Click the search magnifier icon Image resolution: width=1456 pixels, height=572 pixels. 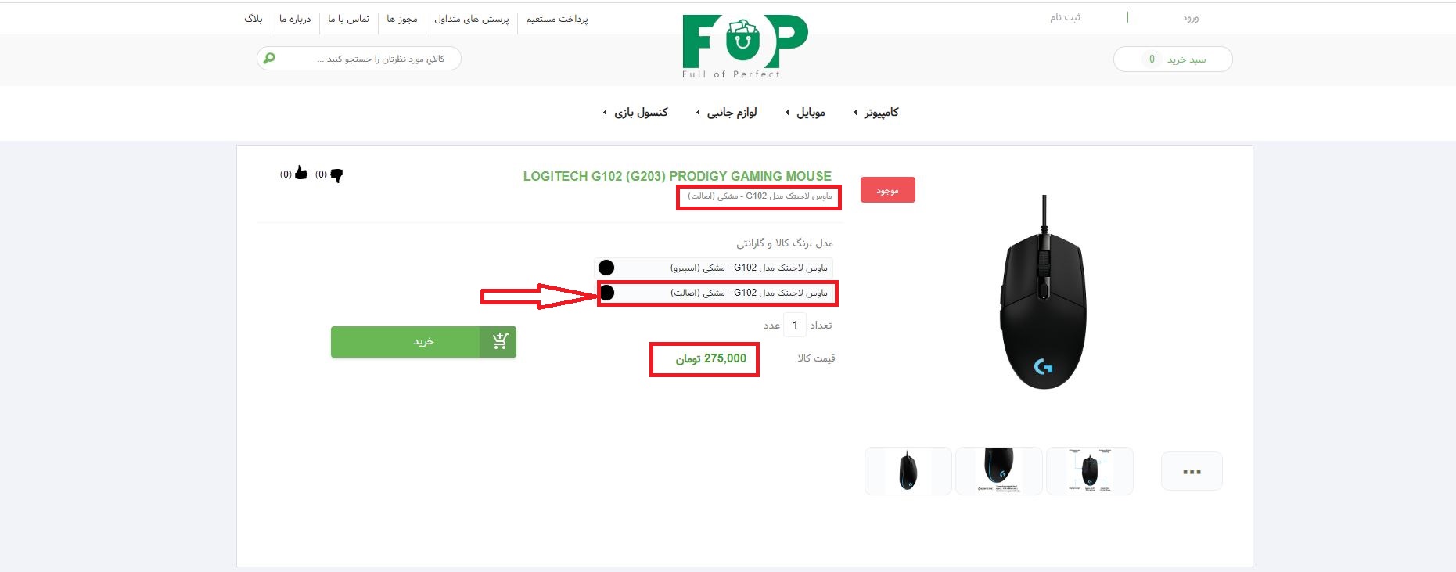coord(269,58)
